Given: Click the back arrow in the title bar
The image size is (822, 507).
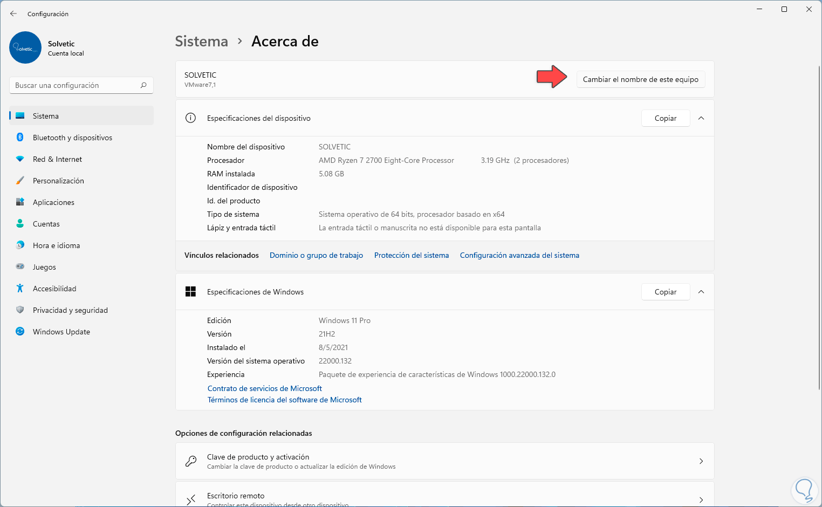Looking at the screenshot, I should (13, 13).
